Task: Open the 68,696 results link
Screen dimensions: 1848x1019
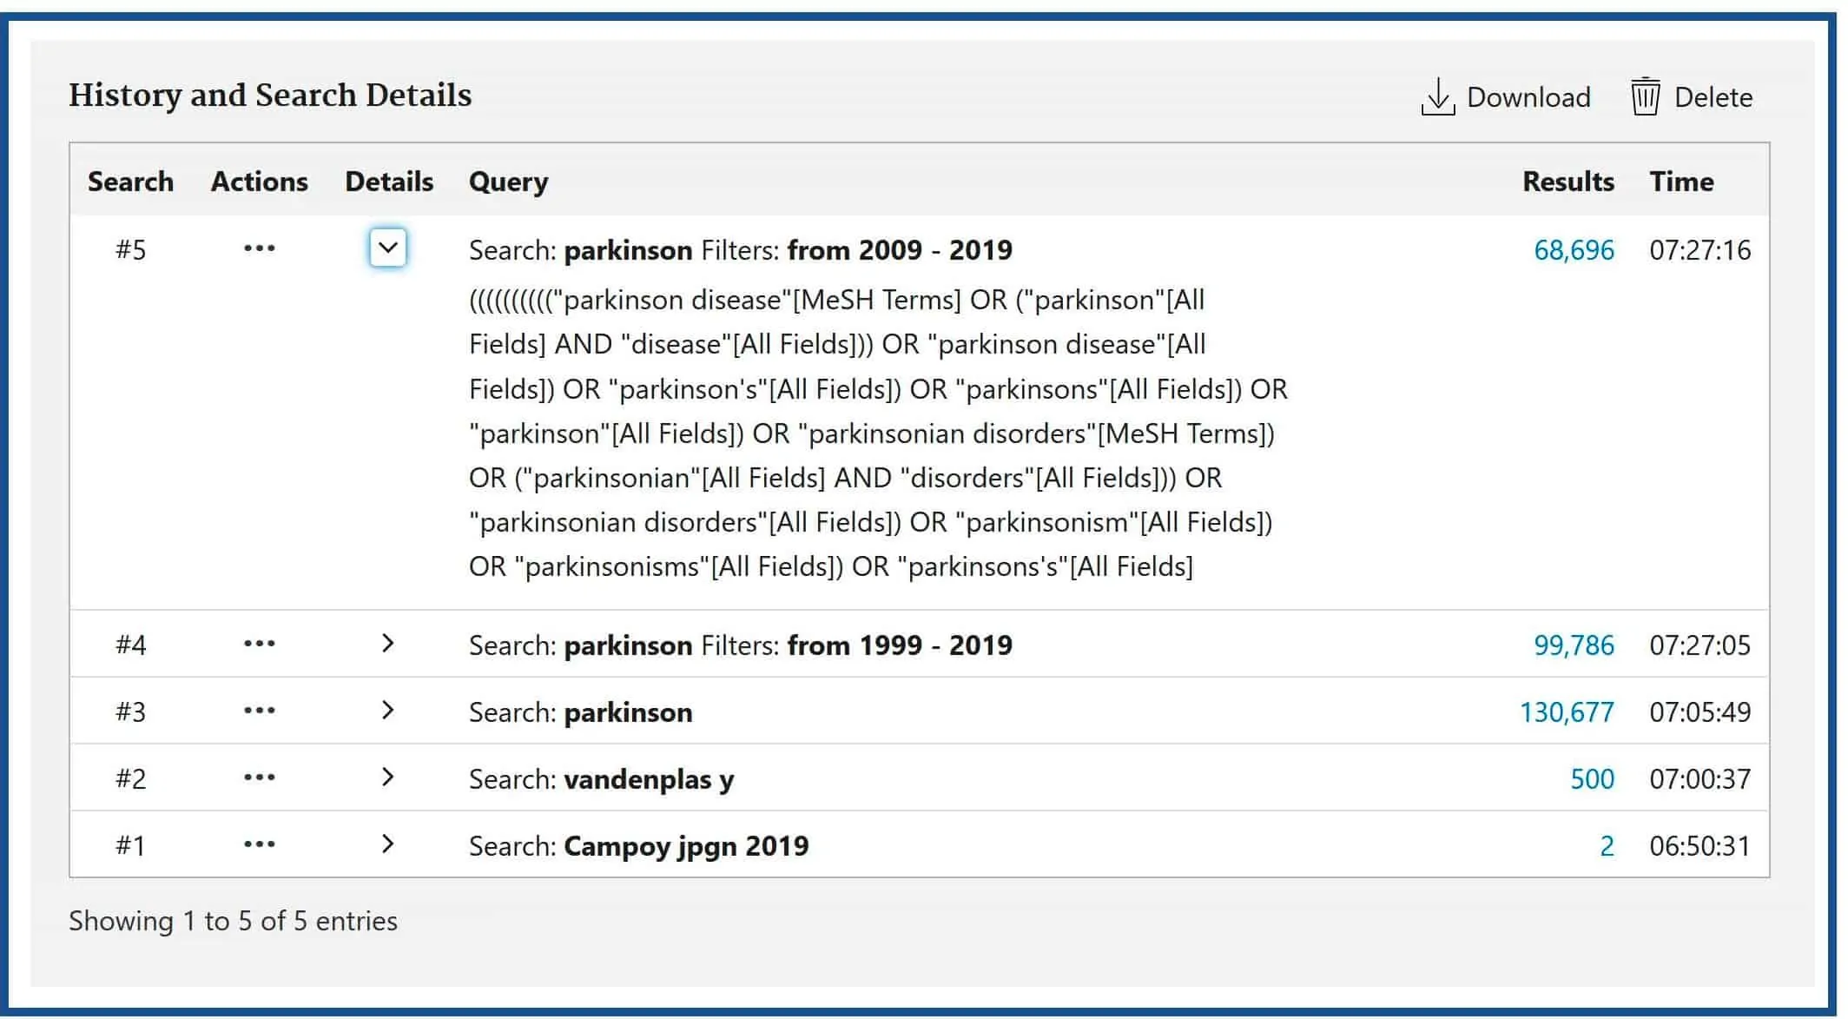Action: coord(1573,250)
